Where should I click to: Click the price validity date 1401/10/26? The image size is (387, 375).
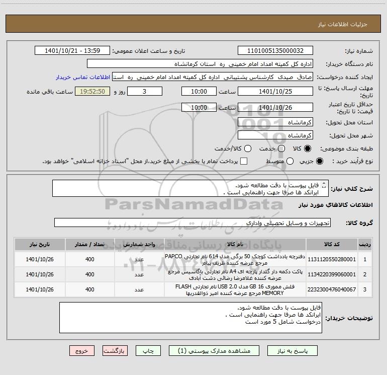click(275, 108)
